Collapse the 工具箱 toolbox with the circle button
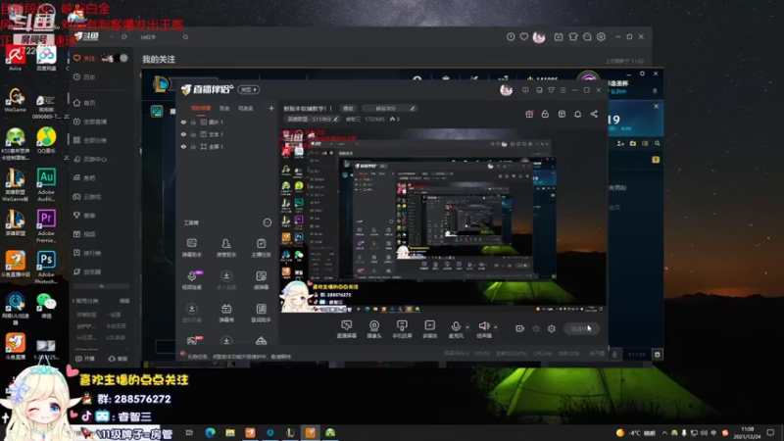Screen dimensions: 784x441 pos(267,222)
